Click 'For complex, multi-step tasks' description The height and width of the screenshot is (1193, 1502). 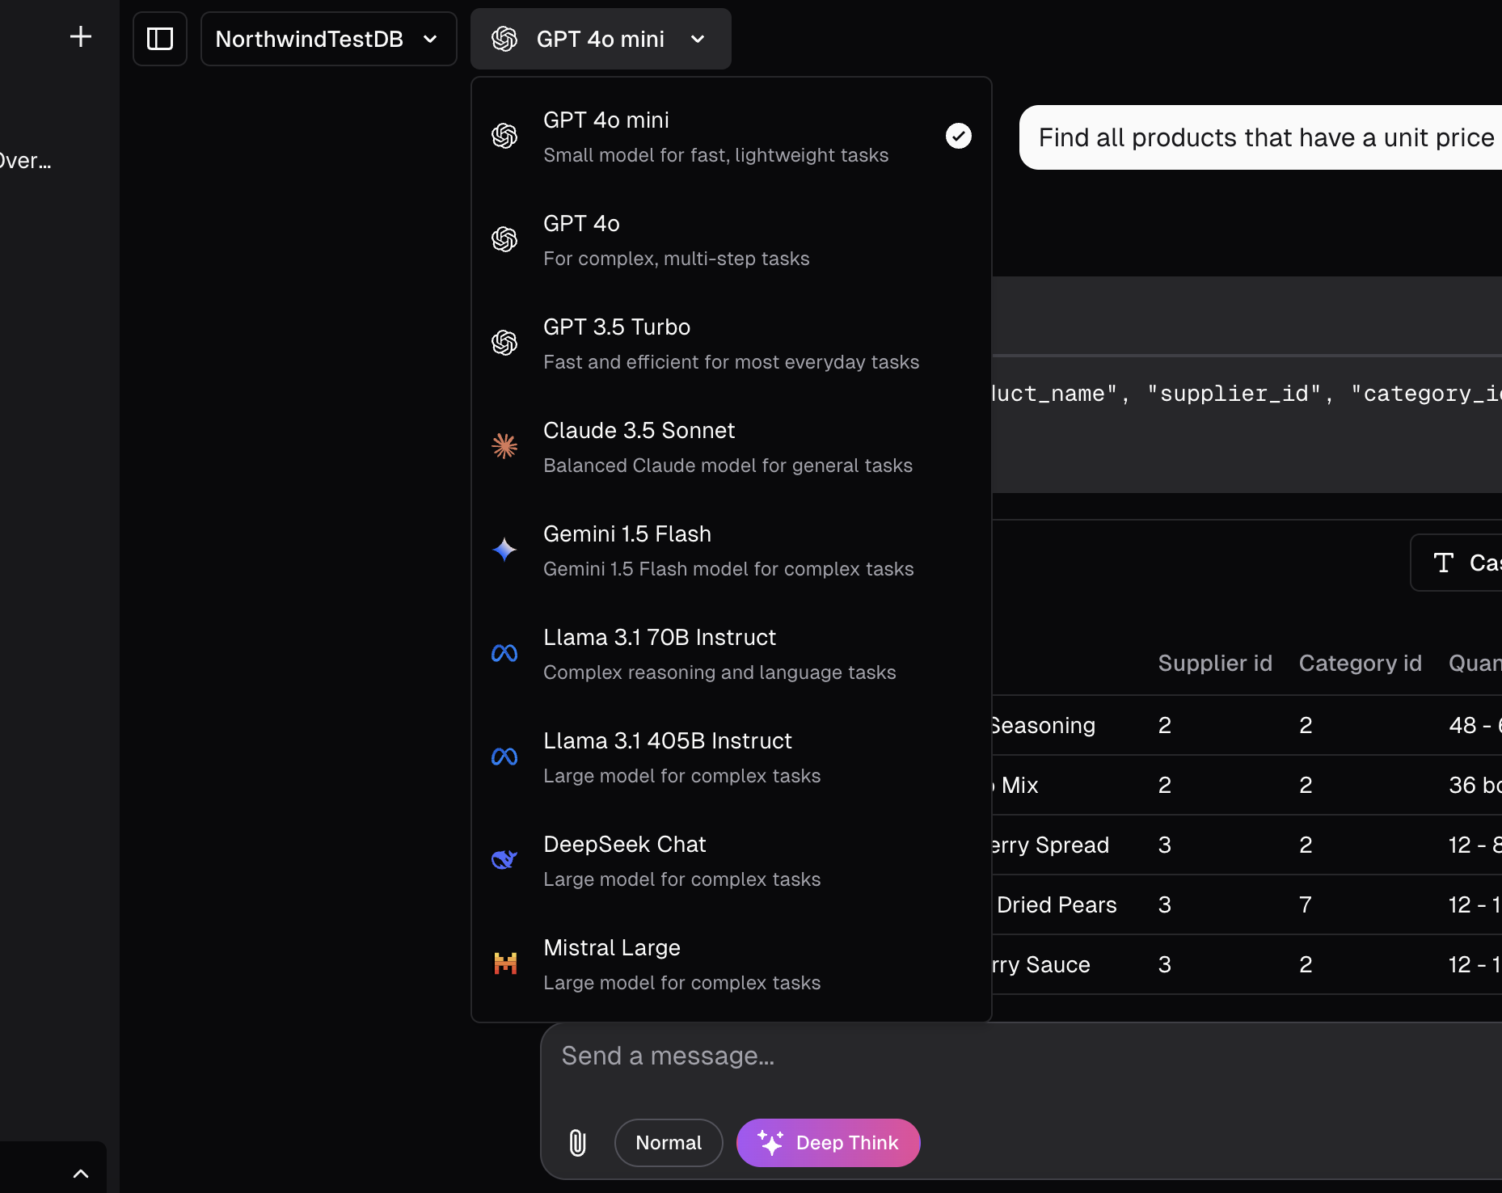[x=677, y=259]
